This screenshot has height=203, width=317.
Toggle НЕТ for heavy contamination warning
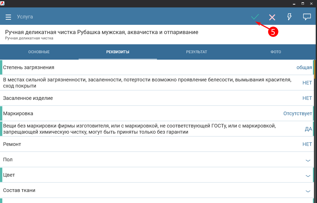(307, 83)
